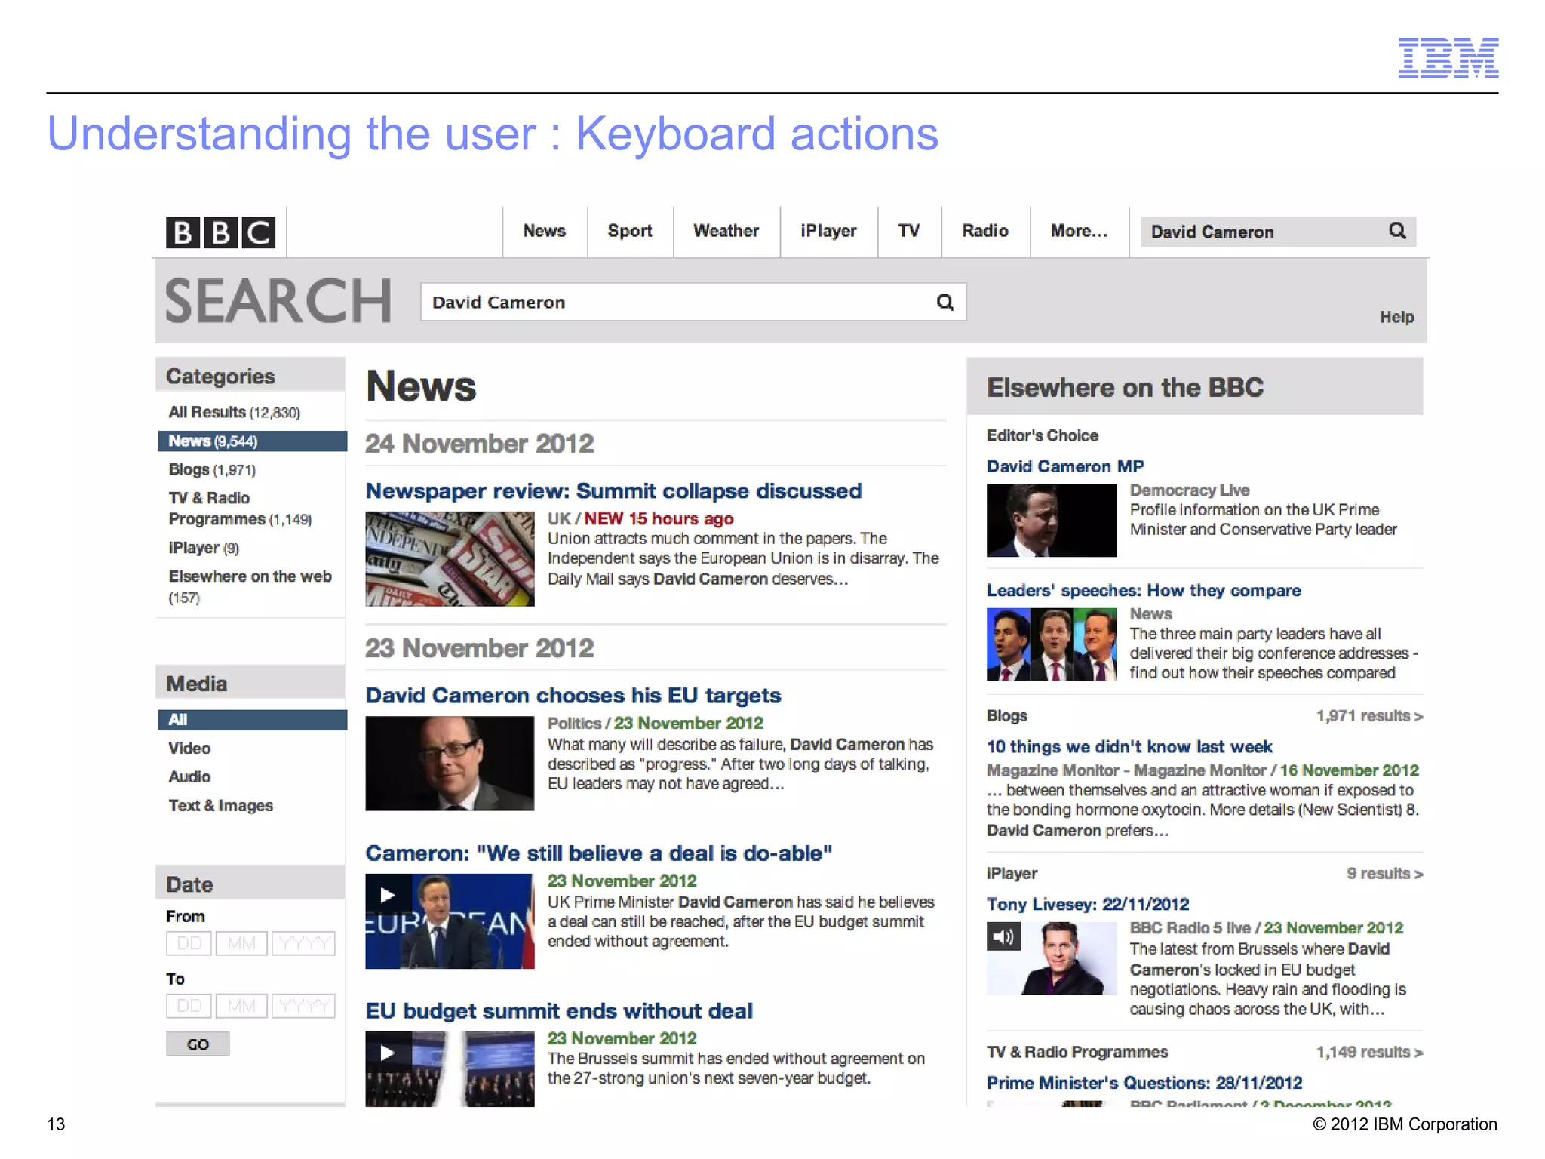Click the From date DD field
The height and width of the screenshot is (1159, 1545).
[189, 943]
